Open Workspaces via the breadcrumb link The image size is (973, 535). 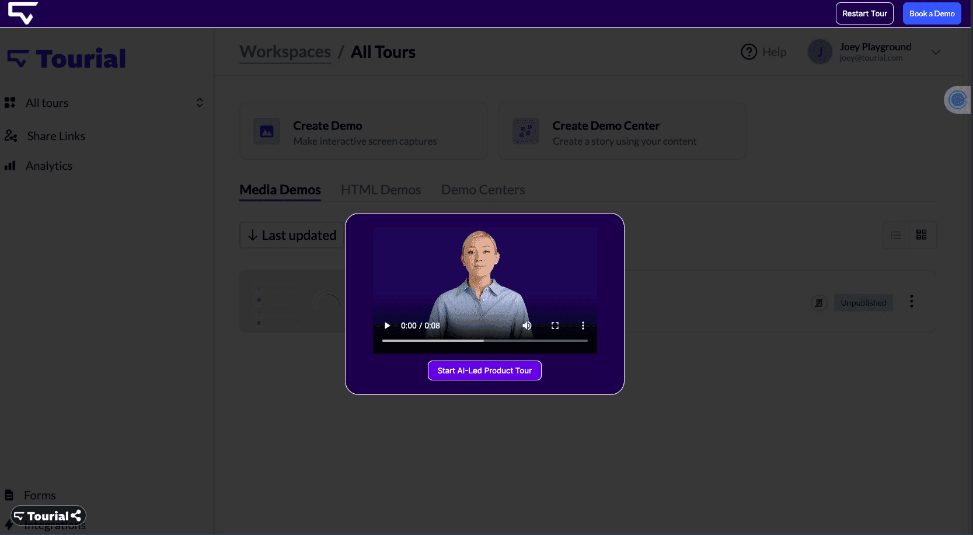click(x=285, y=51)
